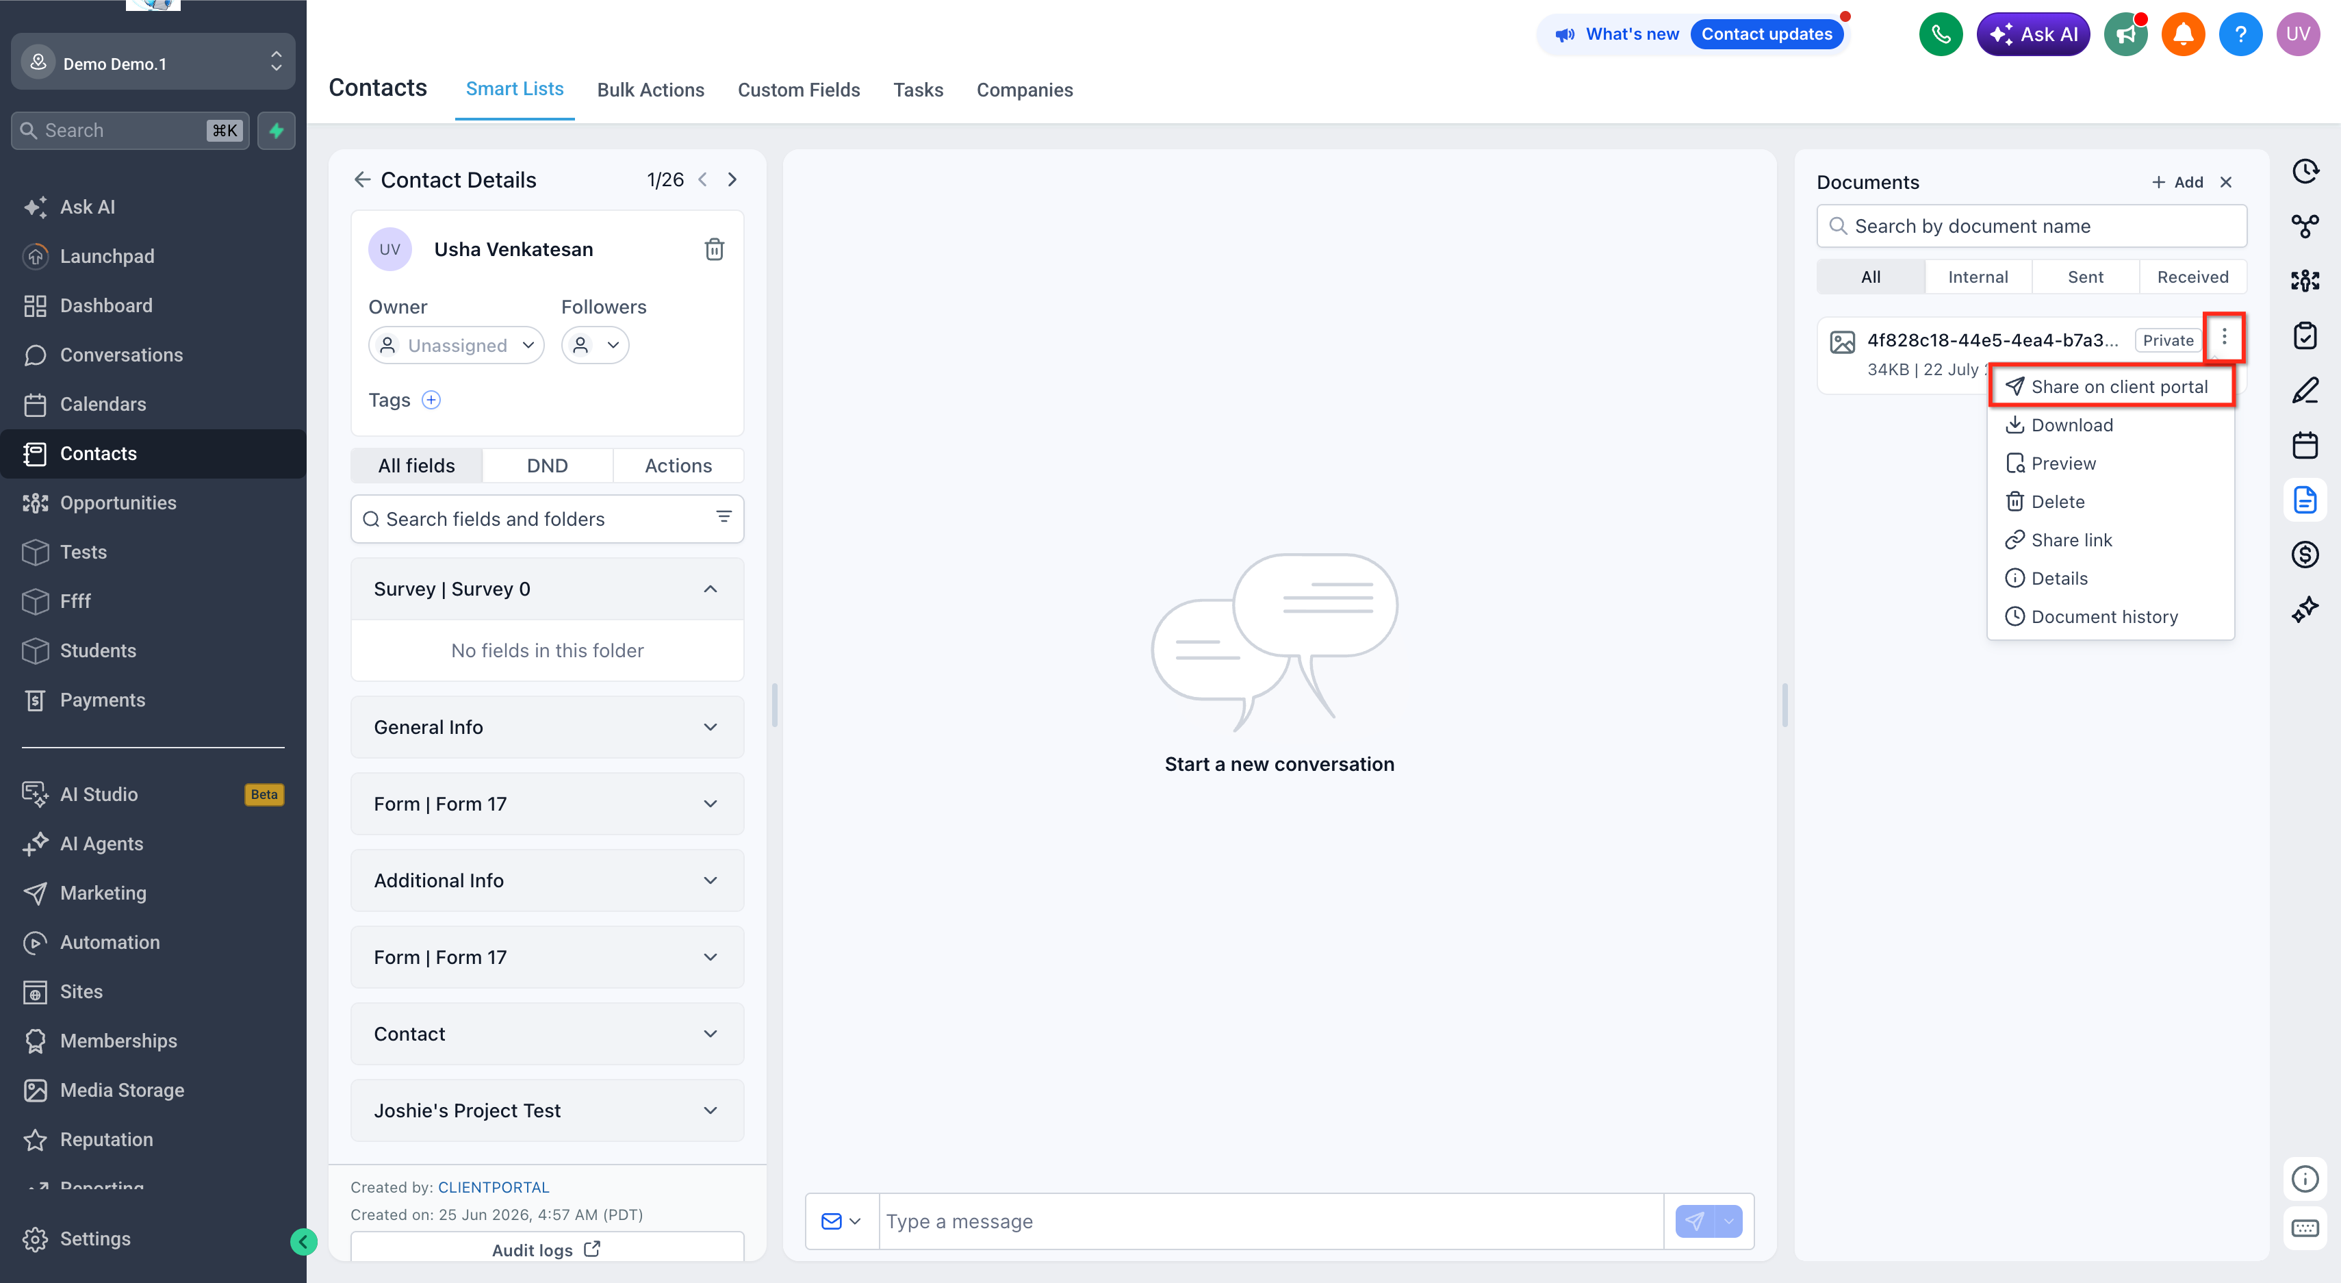Image resolution: width=2341 pixels, height=1283 pixels.
Task: Focus the Search by document name field
Action: click(2031, 226)
